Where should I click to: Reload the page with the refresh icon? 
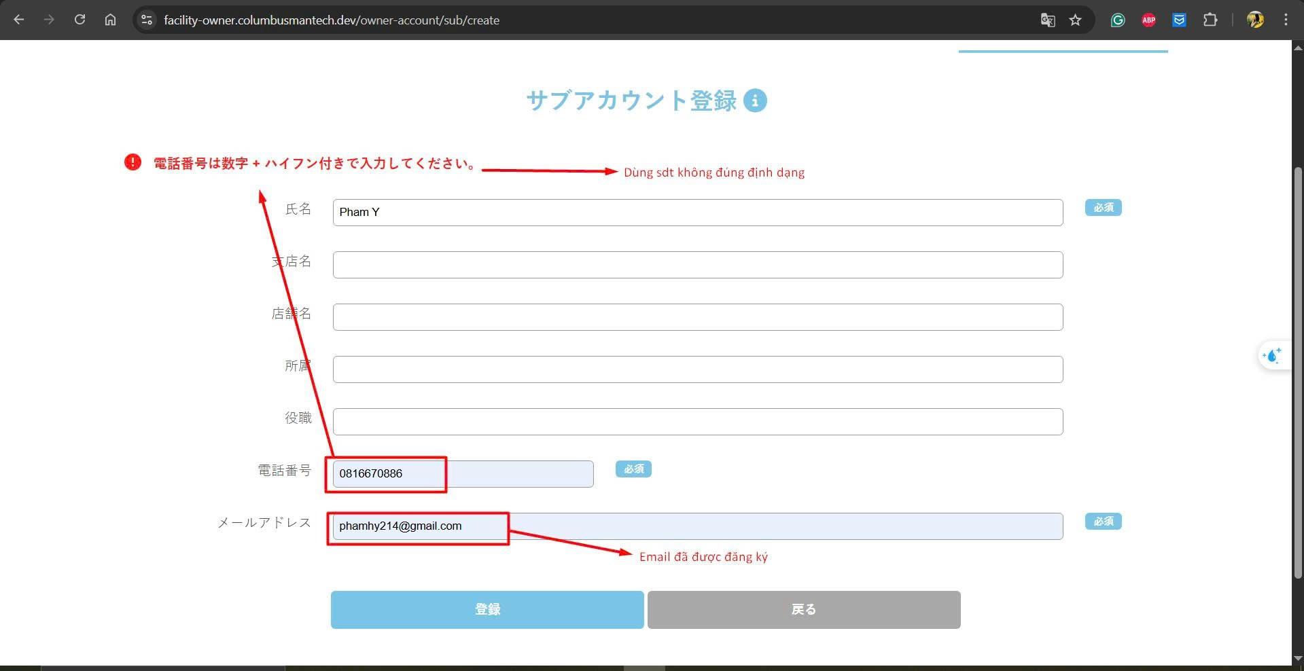point(80,20)
